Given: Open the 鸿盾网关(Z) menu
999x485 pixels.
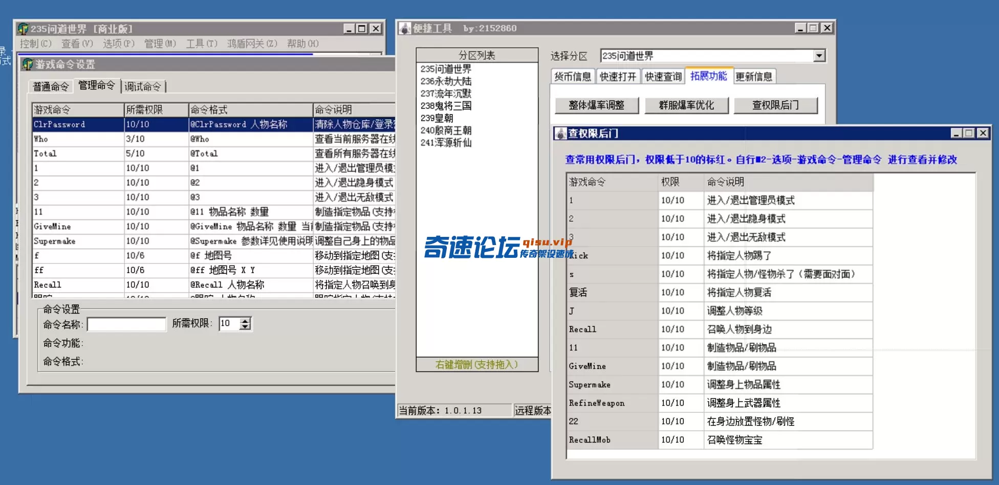Looking at the screenshot, I should tap(252, 43).
